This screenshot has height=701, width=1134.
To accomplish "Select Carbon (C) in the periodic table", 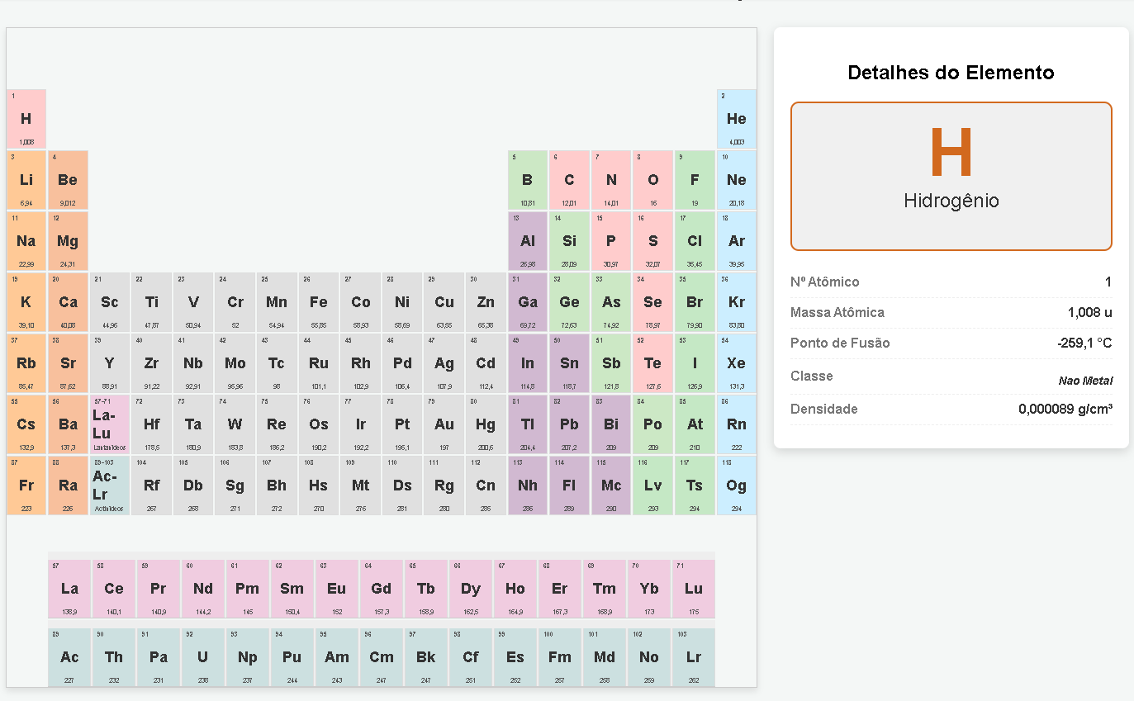I will pyautogui.click(x=569, y=180).
